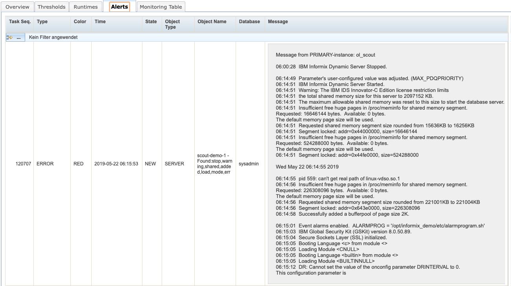The height and width of the screenshot is (286, 511).
Task: Click the 'Wed May 22 06:14:55 2019' line
Action: tap(307, 167)
